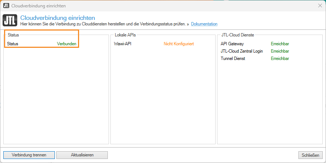This screenshot has height=163, width=326.
Task: Click Erreichbar status beside JTL-Cloud Zentral Login
Action: coord(280,51)
